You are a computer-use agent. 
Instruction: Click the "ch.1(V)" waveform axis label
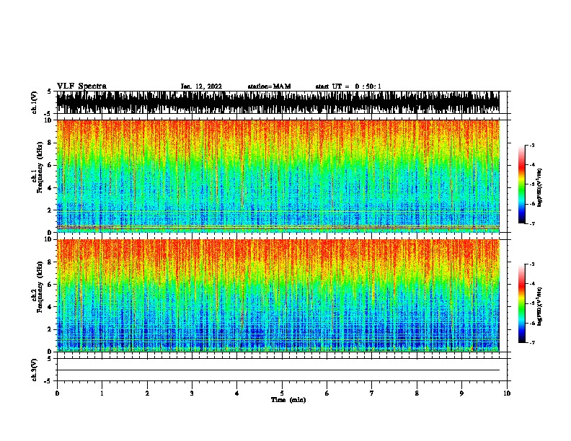35,102
